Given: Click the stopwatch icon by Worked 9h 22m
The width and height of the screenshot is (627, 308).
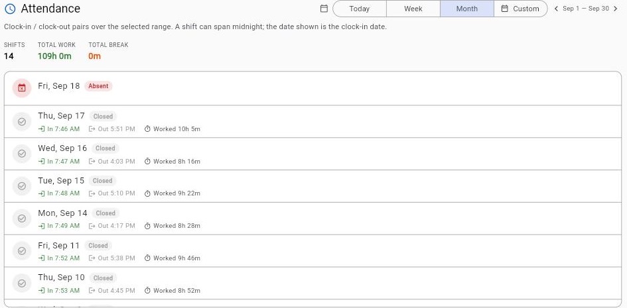Looking at the screenshot, I should (x=147, y=193).
